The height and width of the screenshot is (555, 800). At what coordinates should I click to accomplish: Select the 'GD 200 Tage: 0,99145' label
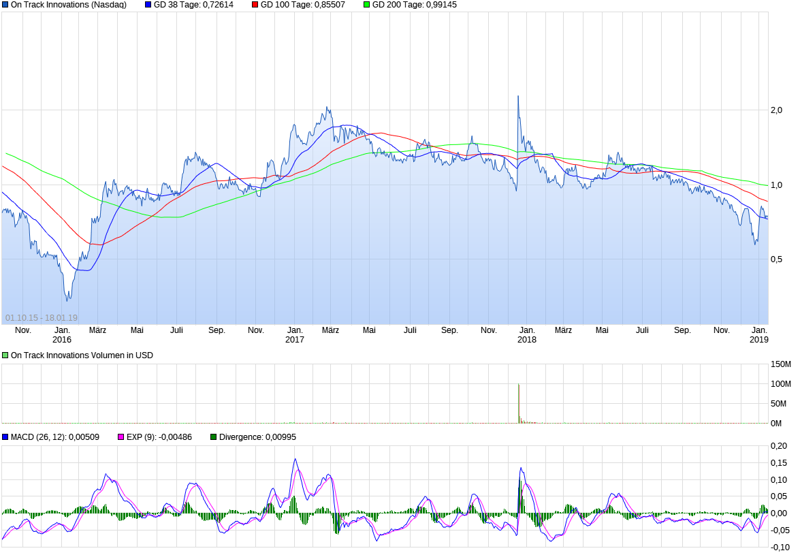[414, 5]
